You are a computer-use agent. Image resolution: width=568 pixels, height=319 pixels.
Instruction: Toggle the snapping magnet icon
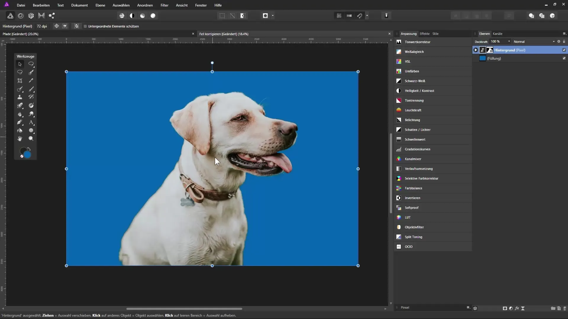click(360, 16)
